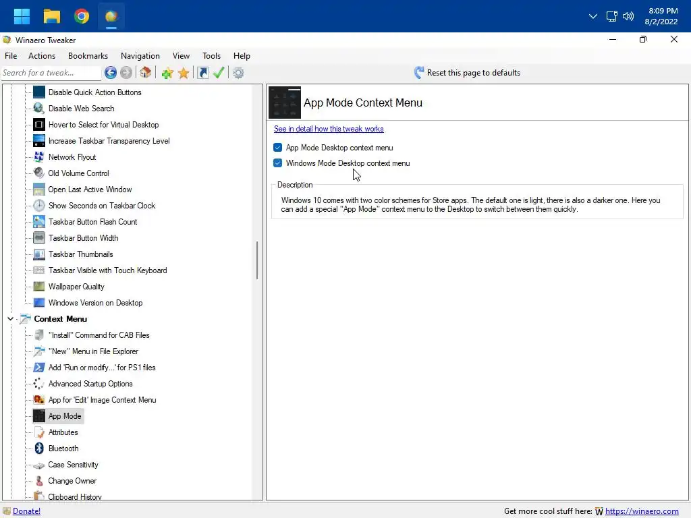Click the taskbar clock showing 8:09 PM
This screenshot has height=518, width=691.
click(661, 16)
